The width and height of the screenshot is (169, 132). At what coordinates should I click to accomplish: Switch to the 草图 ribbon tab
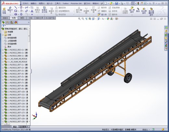(x=22, y=18)
